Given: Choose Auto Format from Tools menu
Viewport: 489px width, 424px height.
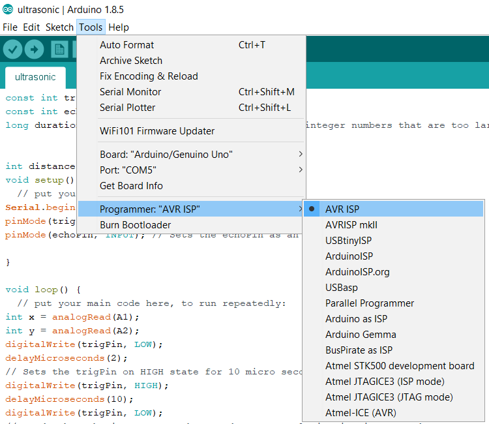Looking at the screenshot, I should pyautogui.click(x=192, y=45).
